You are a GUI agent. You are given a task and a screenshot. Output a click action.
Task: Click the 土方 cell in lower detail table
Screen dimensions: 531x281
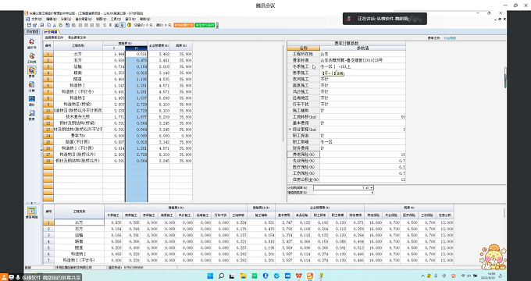point(79,222)
